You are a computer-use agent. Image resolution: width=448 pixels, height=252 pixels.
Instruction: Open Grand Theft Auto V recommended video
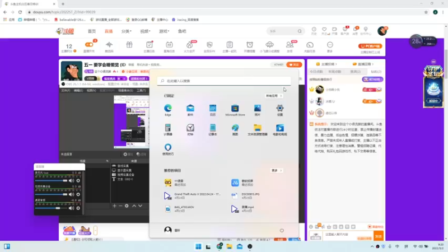click(192, 195)
